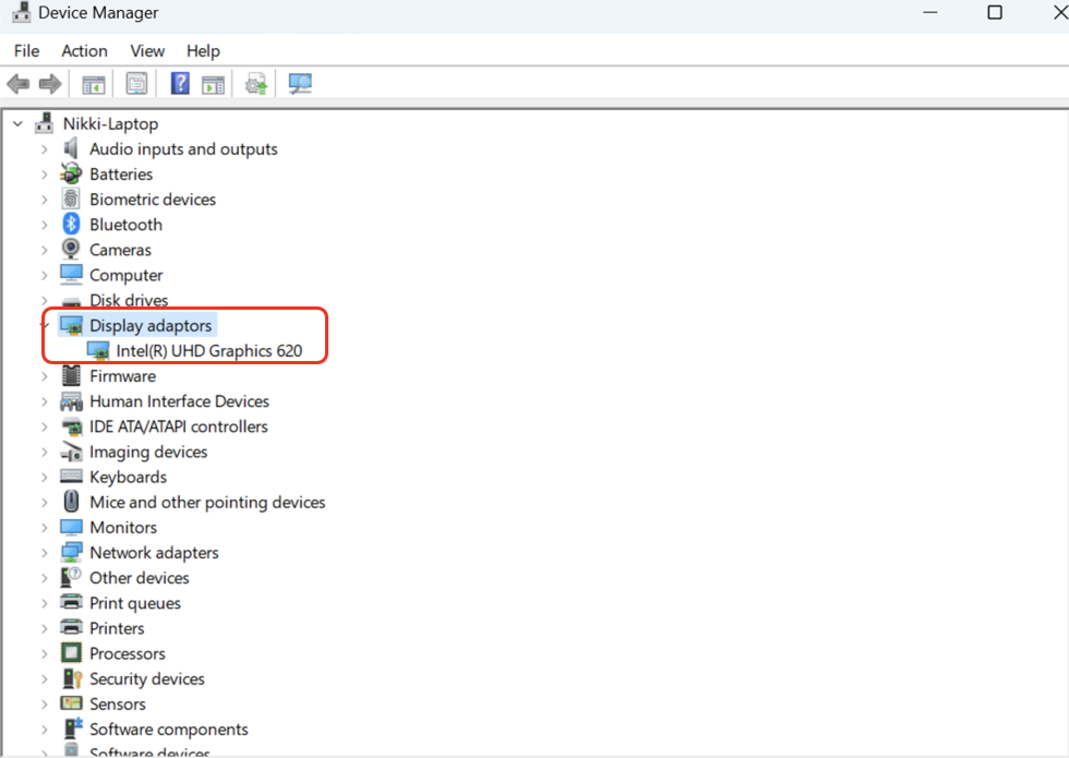1069x758 pixels.
Task: Scan for hardware changes via toolbar icon
Action: 301,83
